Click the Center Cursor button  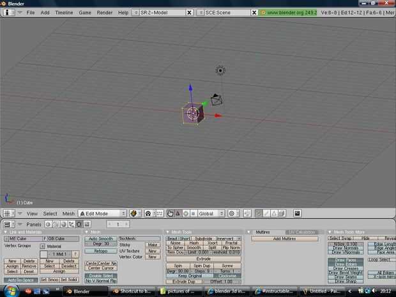(x=101, y=268)
